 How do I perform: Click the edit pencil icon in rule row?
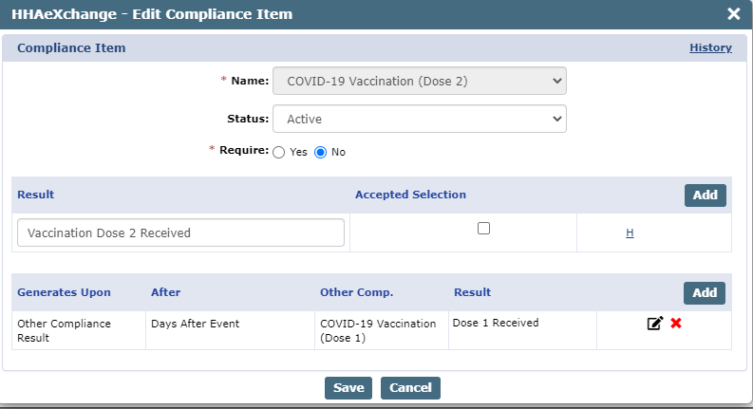click(654, 324)
